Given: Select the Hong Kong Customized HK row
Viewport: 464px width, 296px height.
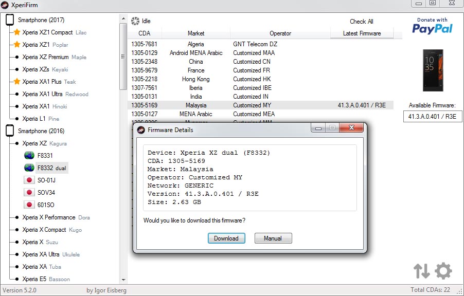Looking at the screenshot, I should pyautogui.click(x=260, y=79).
